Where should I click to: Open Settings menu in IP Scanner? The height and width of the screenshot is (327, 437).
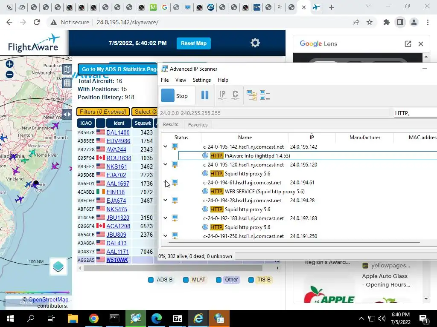click(x=202, y=80)
